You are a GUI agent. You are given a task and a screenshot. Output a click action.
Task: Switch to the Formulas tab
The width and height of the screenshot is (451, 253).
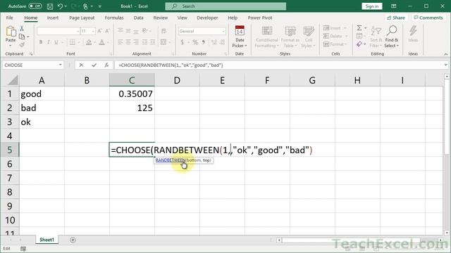tap(114, 18)
